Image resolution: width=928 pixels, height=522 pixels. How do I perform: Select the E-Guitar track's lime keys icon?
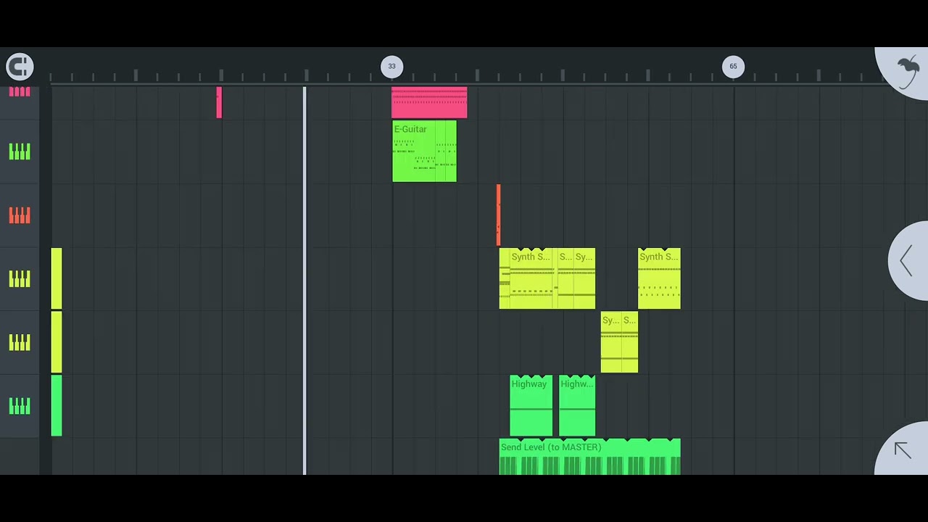[20, 152]
